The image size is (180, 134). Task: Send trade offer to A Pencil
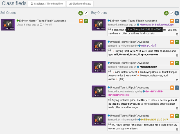86,21
